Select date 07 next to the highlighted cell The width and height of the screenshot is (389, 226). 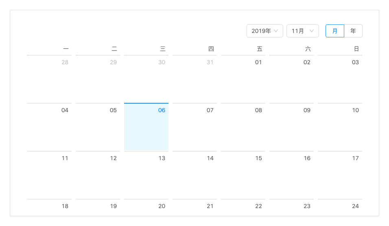[195, 126]
